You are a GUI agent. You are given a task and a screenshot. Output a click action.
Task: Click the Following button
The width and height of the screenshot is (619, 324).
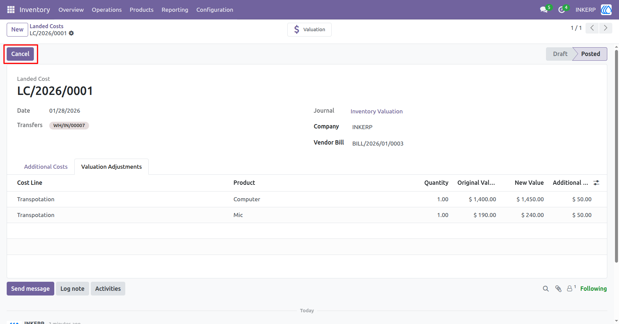(594, 289)
